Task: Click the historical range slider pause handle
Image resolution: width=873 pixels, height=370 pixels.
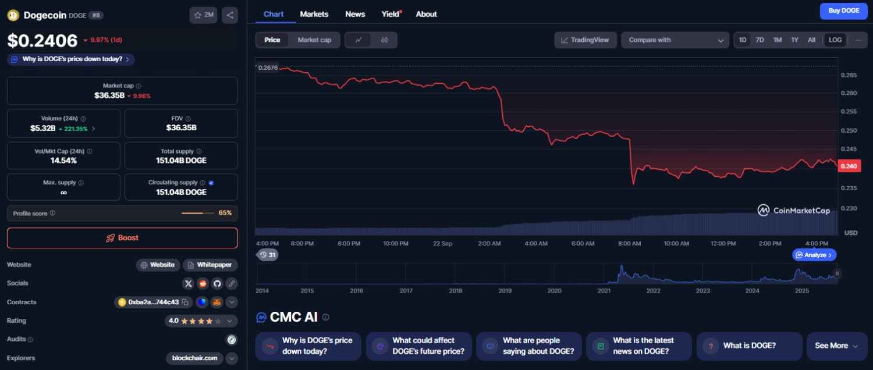Action: coord(837,273)
